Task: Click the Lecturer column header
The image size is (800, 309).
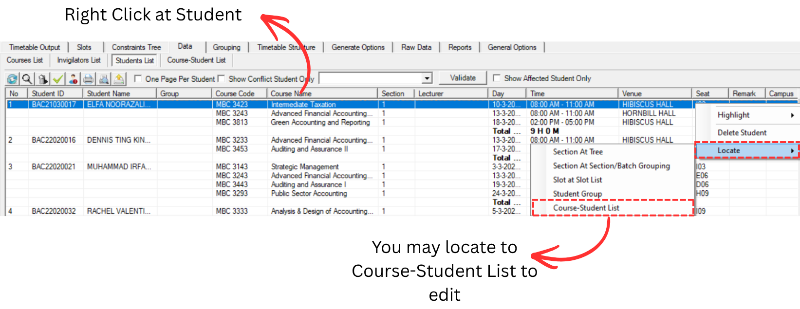Action: (451, 93)
